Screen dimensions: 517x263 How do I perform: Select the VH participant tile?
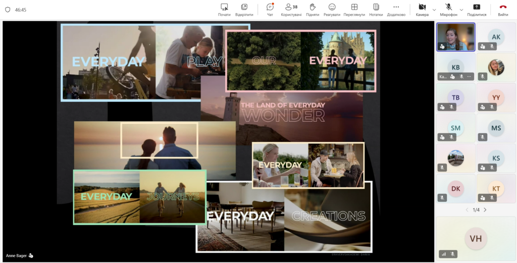476,239
